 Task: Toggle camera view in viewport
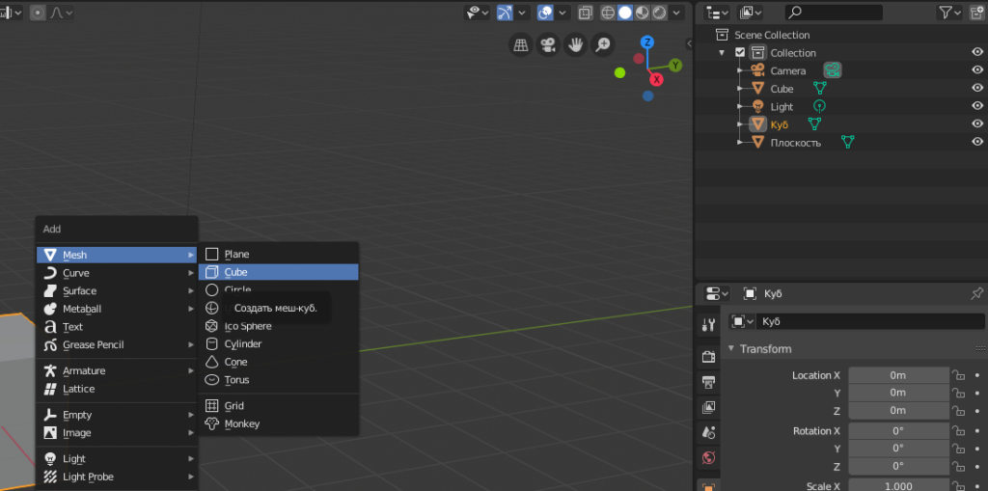tap(548, 44)
